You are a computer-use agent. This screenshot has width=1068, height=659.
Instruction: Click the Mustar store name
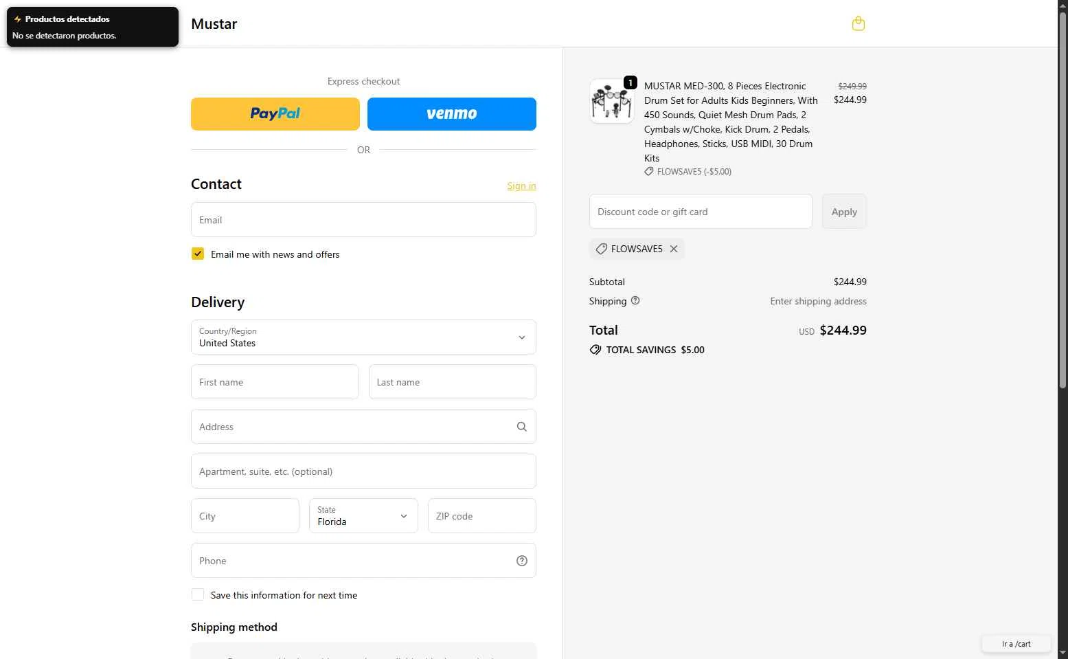click(214, 24)
